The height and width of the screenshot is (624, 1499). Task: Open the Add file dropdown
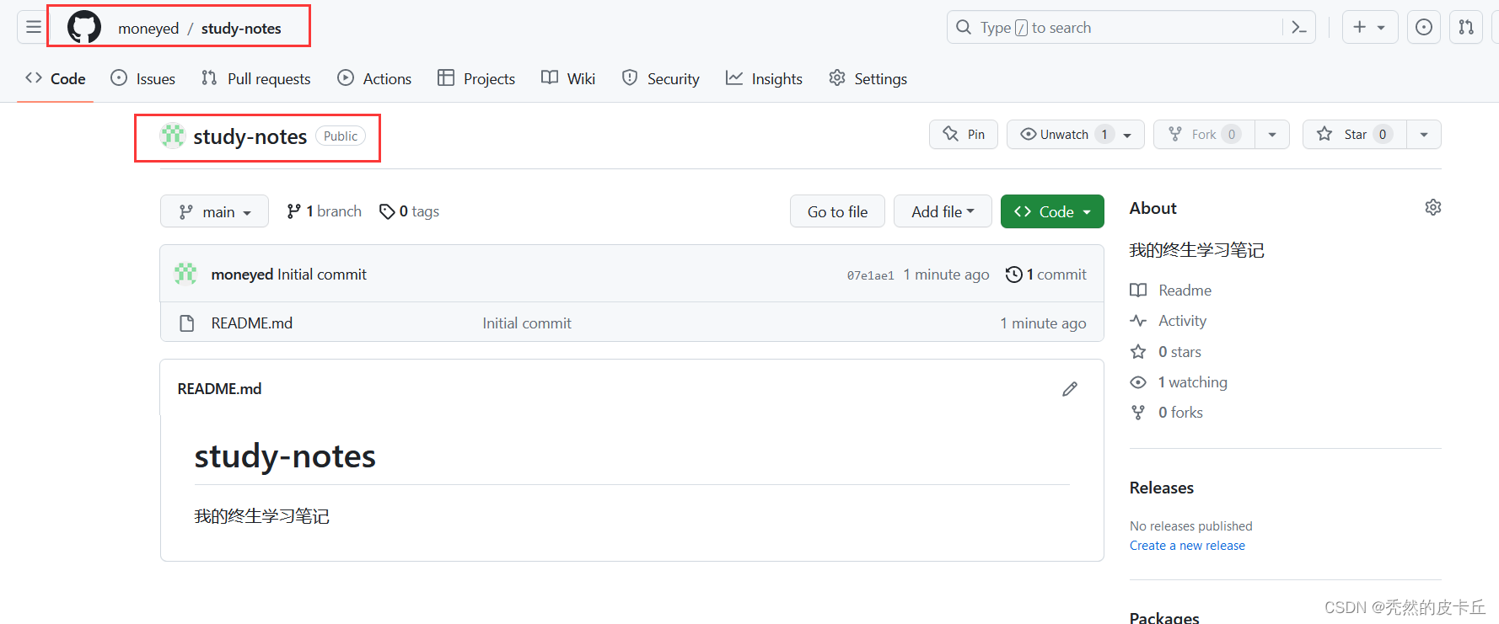point(943,211)
